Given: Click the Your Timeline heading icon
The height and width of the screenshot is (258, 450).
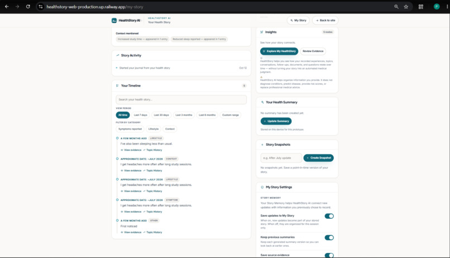Looking at the screenshot, I should pos(117,86).
